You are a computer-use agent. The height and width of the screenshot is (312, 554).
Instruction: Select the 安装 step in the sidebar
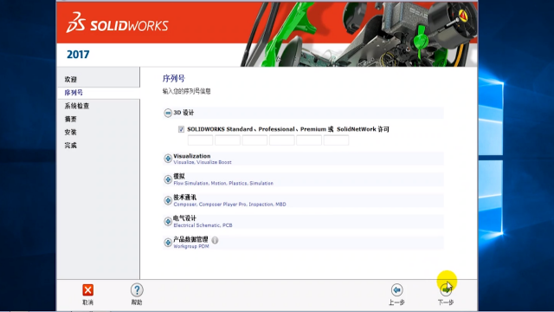71,132
